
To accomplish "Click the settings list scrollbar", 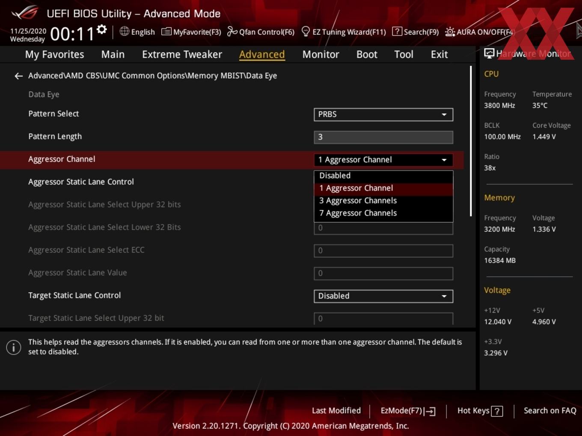I will pyautogui.click(x=471, y=141).
